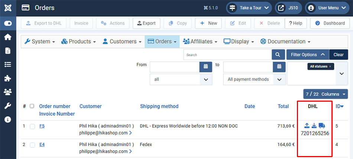Open customer arrow for order E4
The image size is (353, 159).
click(130, 152)
